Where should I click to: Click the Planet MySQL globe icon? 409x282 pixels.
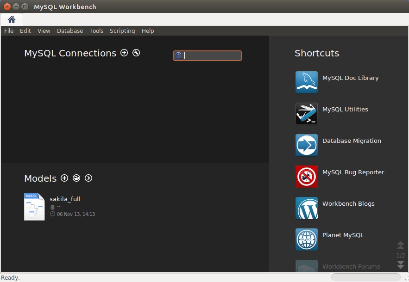(307, 239)
